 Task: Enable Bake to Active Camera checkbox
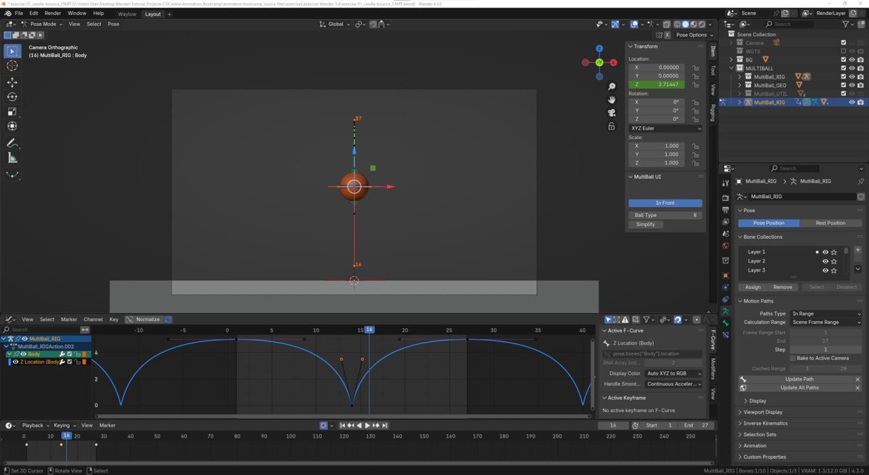[793, 358]
